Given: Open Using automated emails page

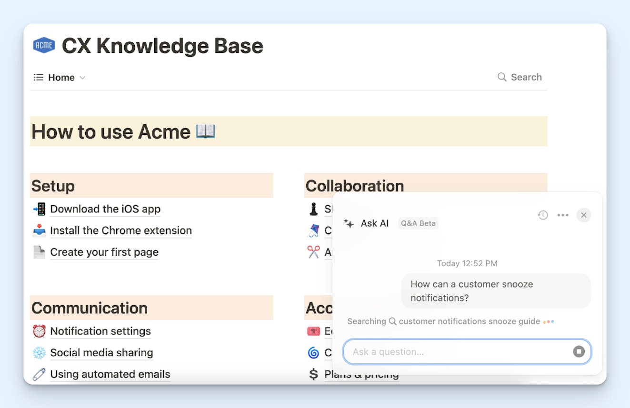Looking at the screenshot, I should (110, 374).
